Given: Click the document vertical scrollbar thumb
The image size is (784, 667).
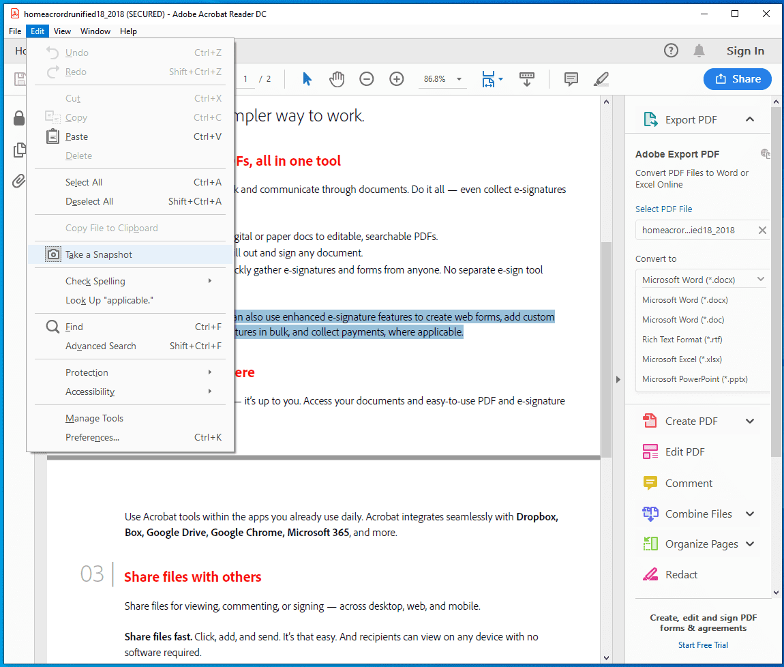Looking at the screenshot, I should point(607,349).
